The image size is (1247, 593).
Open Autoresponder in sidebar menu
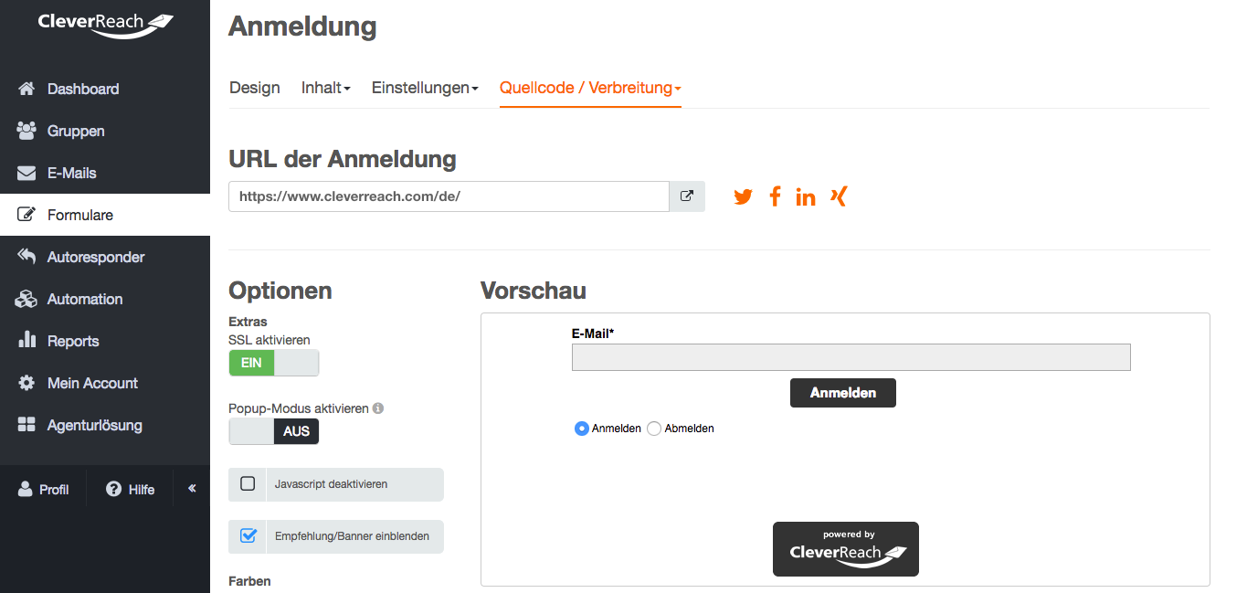[105, 257]
